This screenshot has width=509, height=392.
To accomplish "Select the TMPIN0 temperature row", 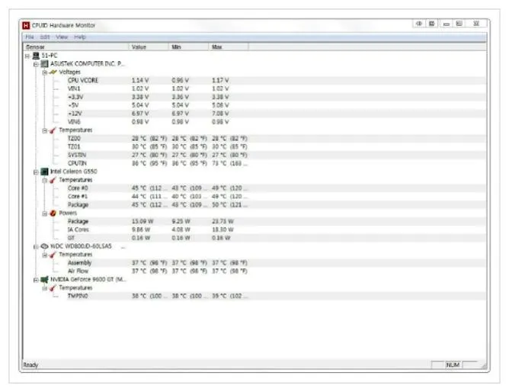I will pyautogui.click(x=276, y=296).
